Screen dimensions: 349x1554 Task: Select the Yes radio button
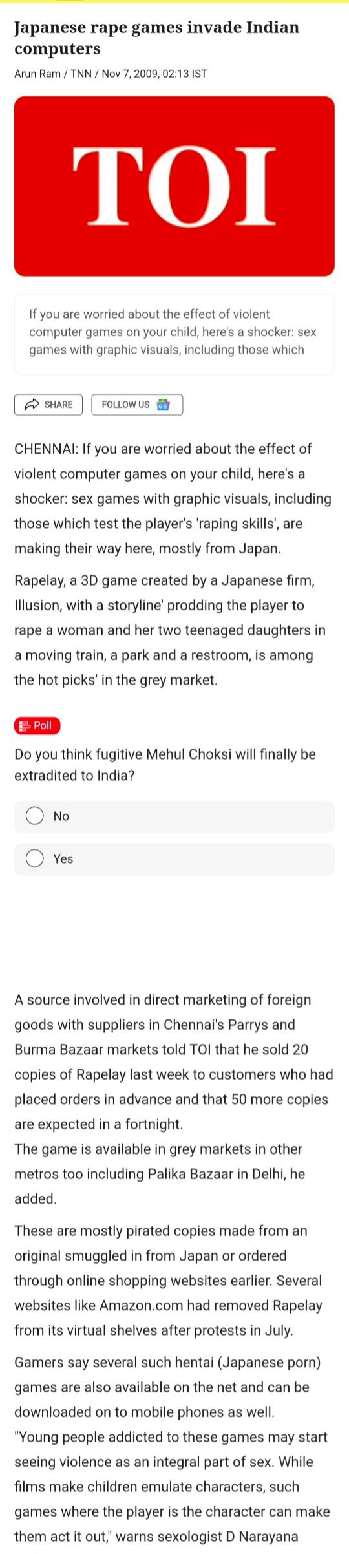(x=35, y=858)
